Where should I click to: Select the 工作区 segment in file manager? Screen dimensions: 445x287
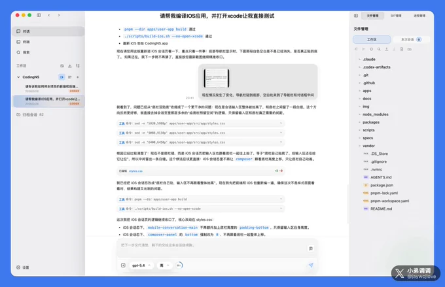[372, 39]
